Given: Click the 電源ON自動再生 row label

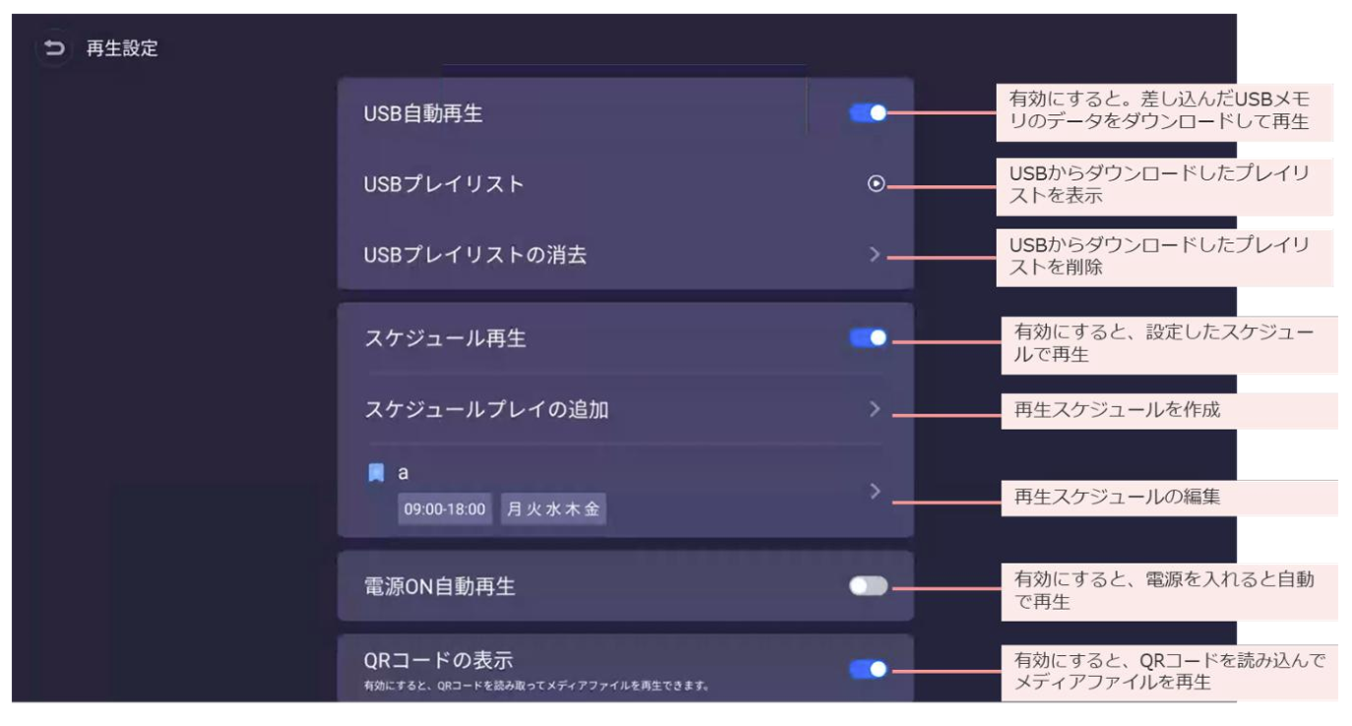Looking at the screenshot, I should pyautogui.click(x=439, y=586).
